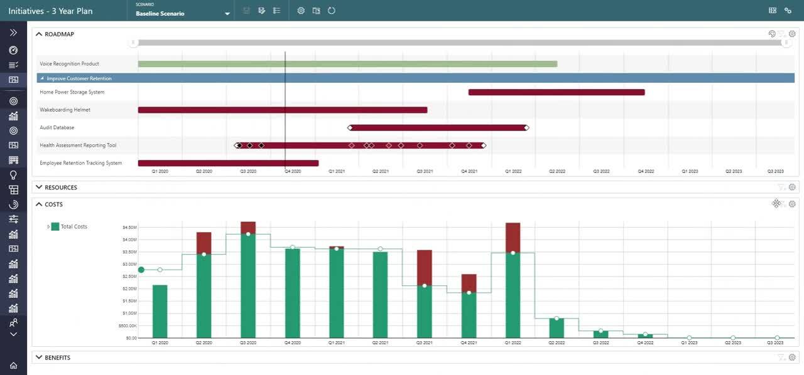The width and height of the screenshot is (804, 375).
Task: Expand the left navigation sidebar
Action: (13, 33)
